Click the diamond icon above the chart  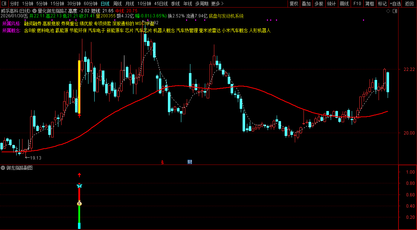[388, 11]
